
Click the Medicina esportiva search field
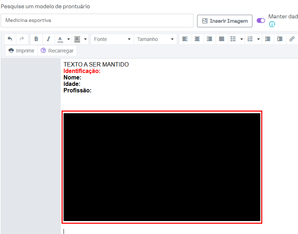click(x=97, y=20)
